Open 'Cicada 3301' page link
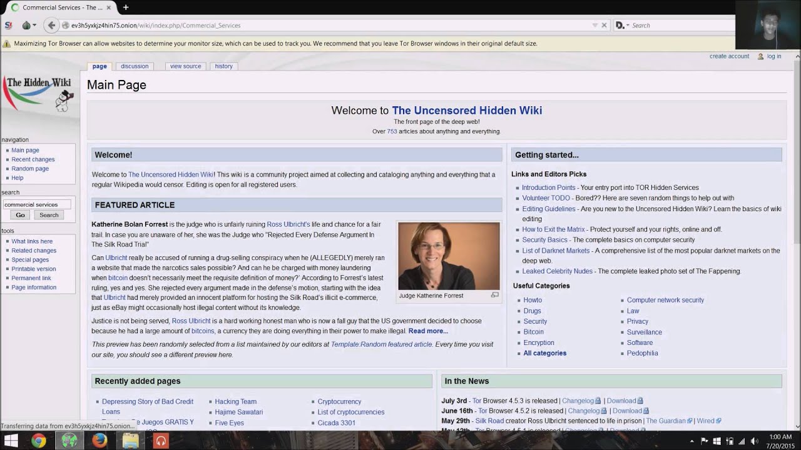The width and height of the screenshot is (801, 450). pos(337,423)
